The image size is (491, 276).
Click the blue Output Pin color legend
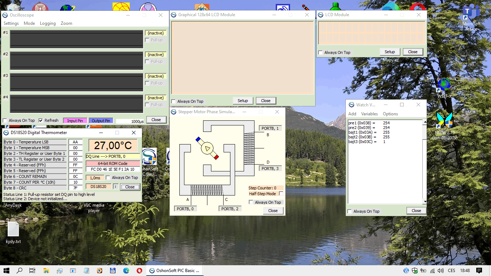pos(101,121)
